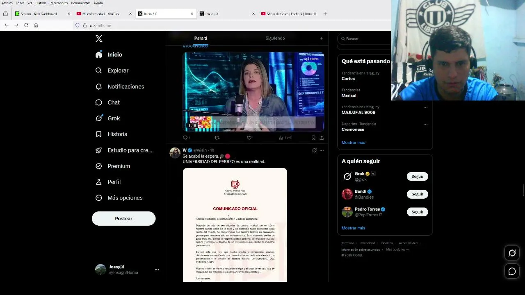Open @wisin profile avatar
Screen dimensions: 525x295
pos(175,153)
